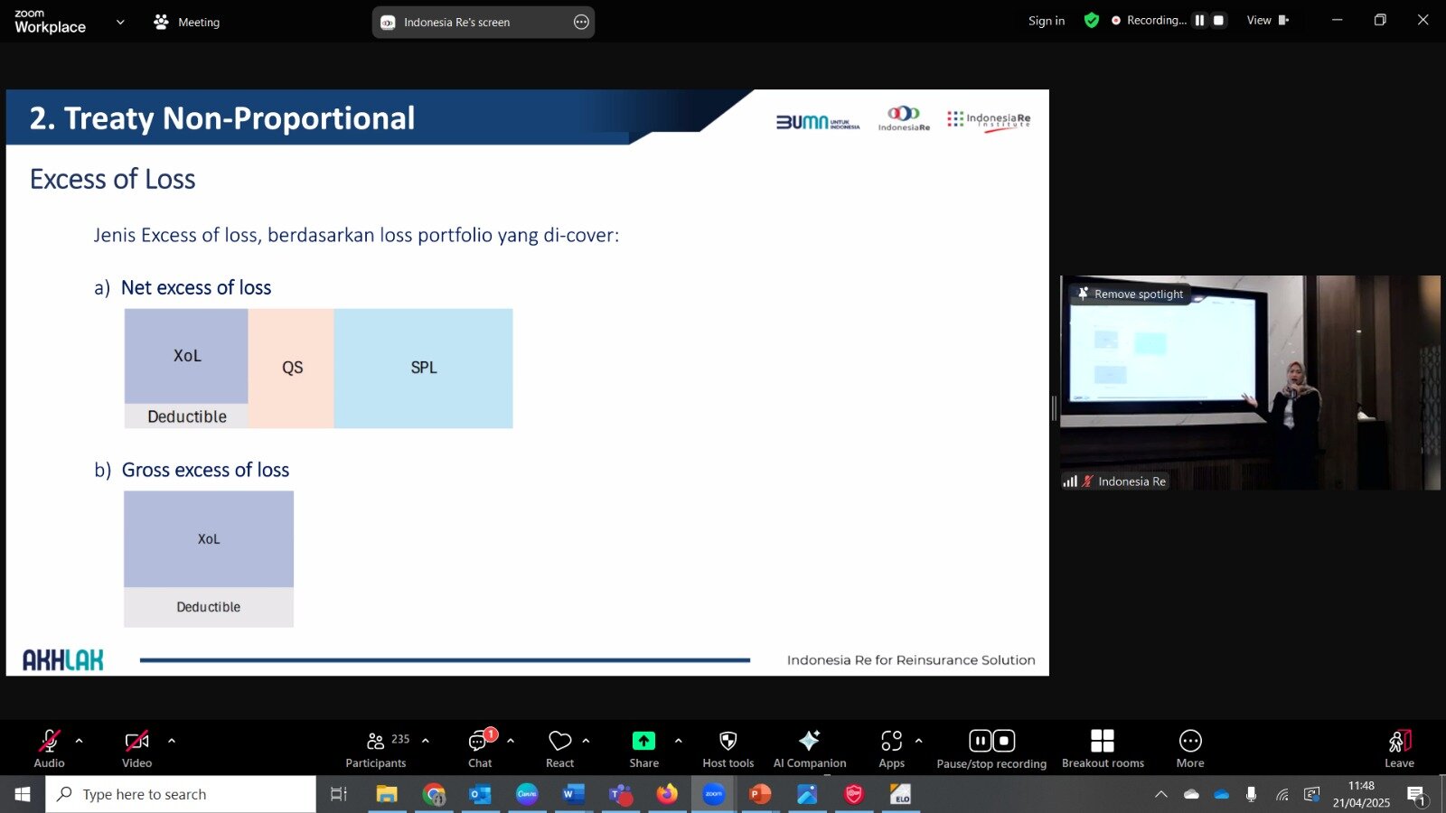This screenshot has width=1446, height=813.
Task: Click the Type here to search box
Action: 181,794
